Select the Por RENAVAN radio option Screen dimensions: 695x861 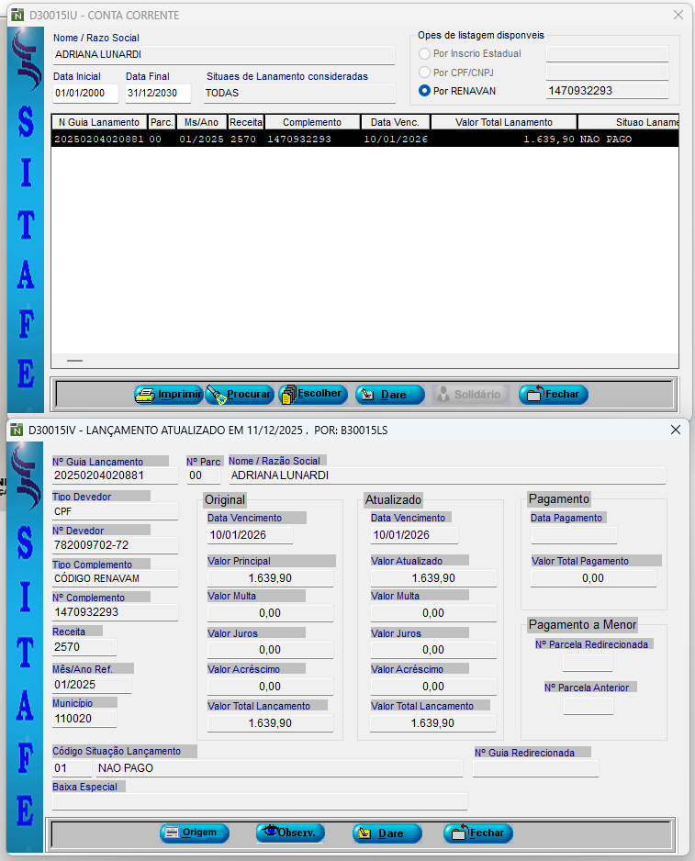424,91
